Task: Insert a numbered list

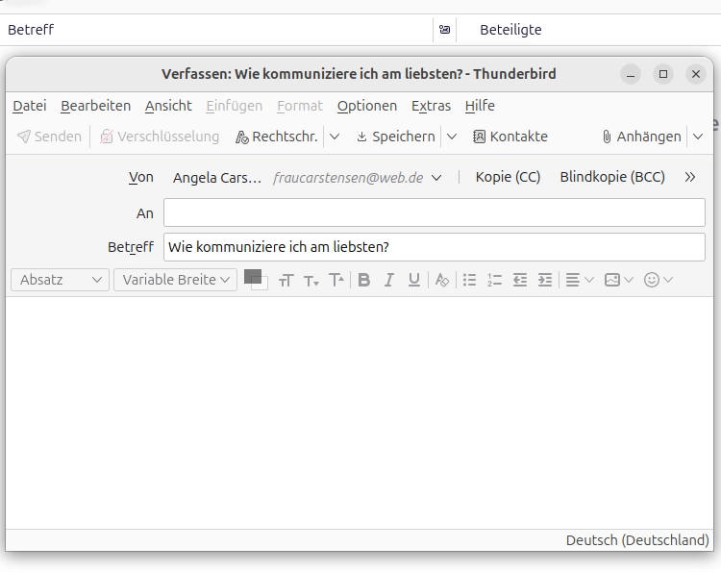Action: pos(494,280)
